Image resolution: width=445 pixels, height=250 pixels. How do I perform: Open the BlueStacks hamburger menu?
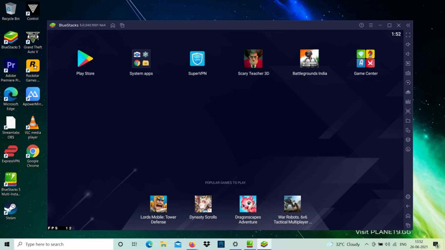[371, 25]
